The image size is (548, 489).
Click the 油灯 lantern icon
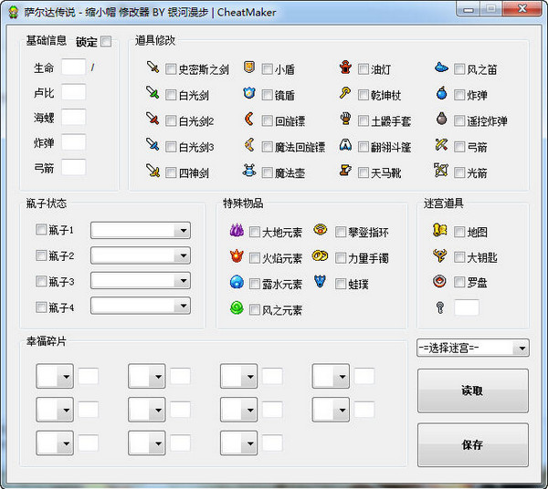click(x=345, y=68)
